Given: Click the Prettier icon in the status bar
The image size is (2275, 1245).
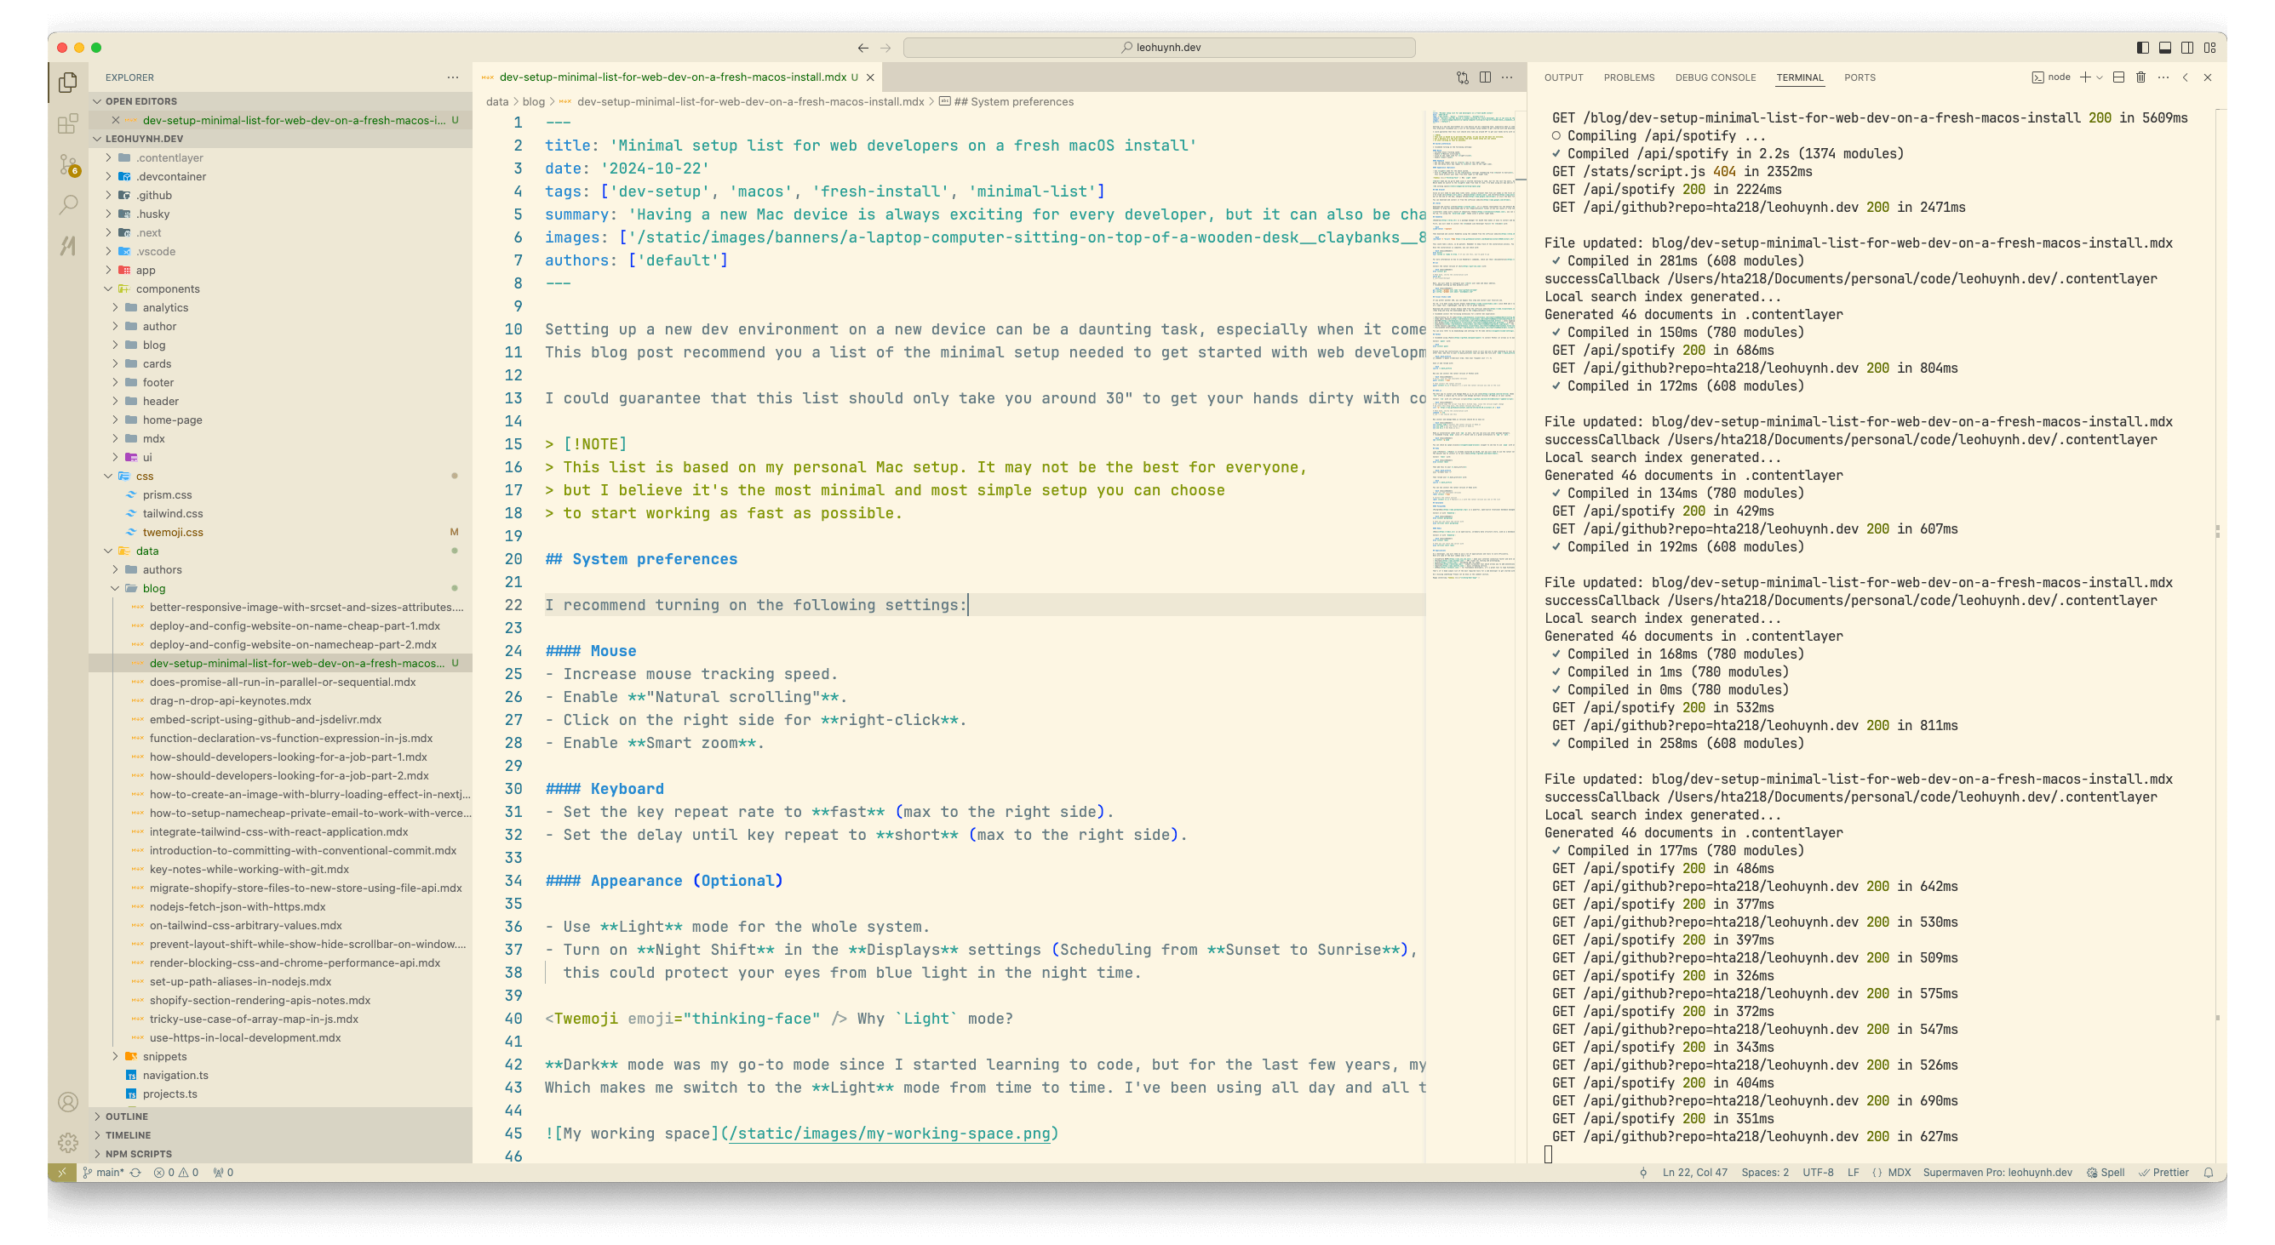Looking at the screenshot, I should coord(2165,1172).
